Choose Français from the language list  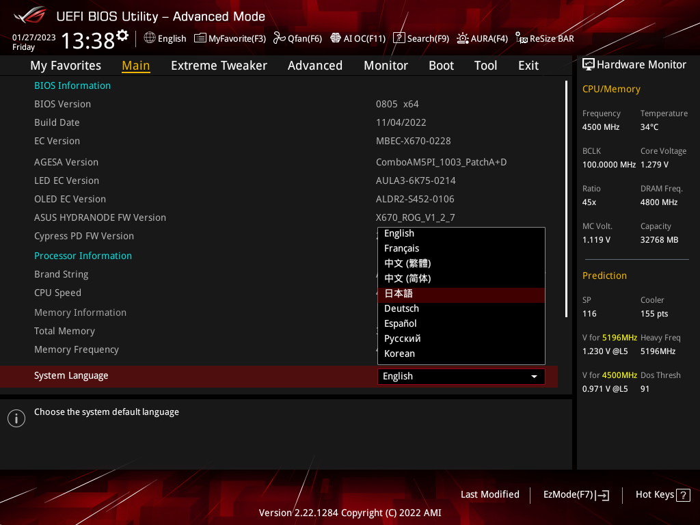pyautogui.click(x=461, y=248)
